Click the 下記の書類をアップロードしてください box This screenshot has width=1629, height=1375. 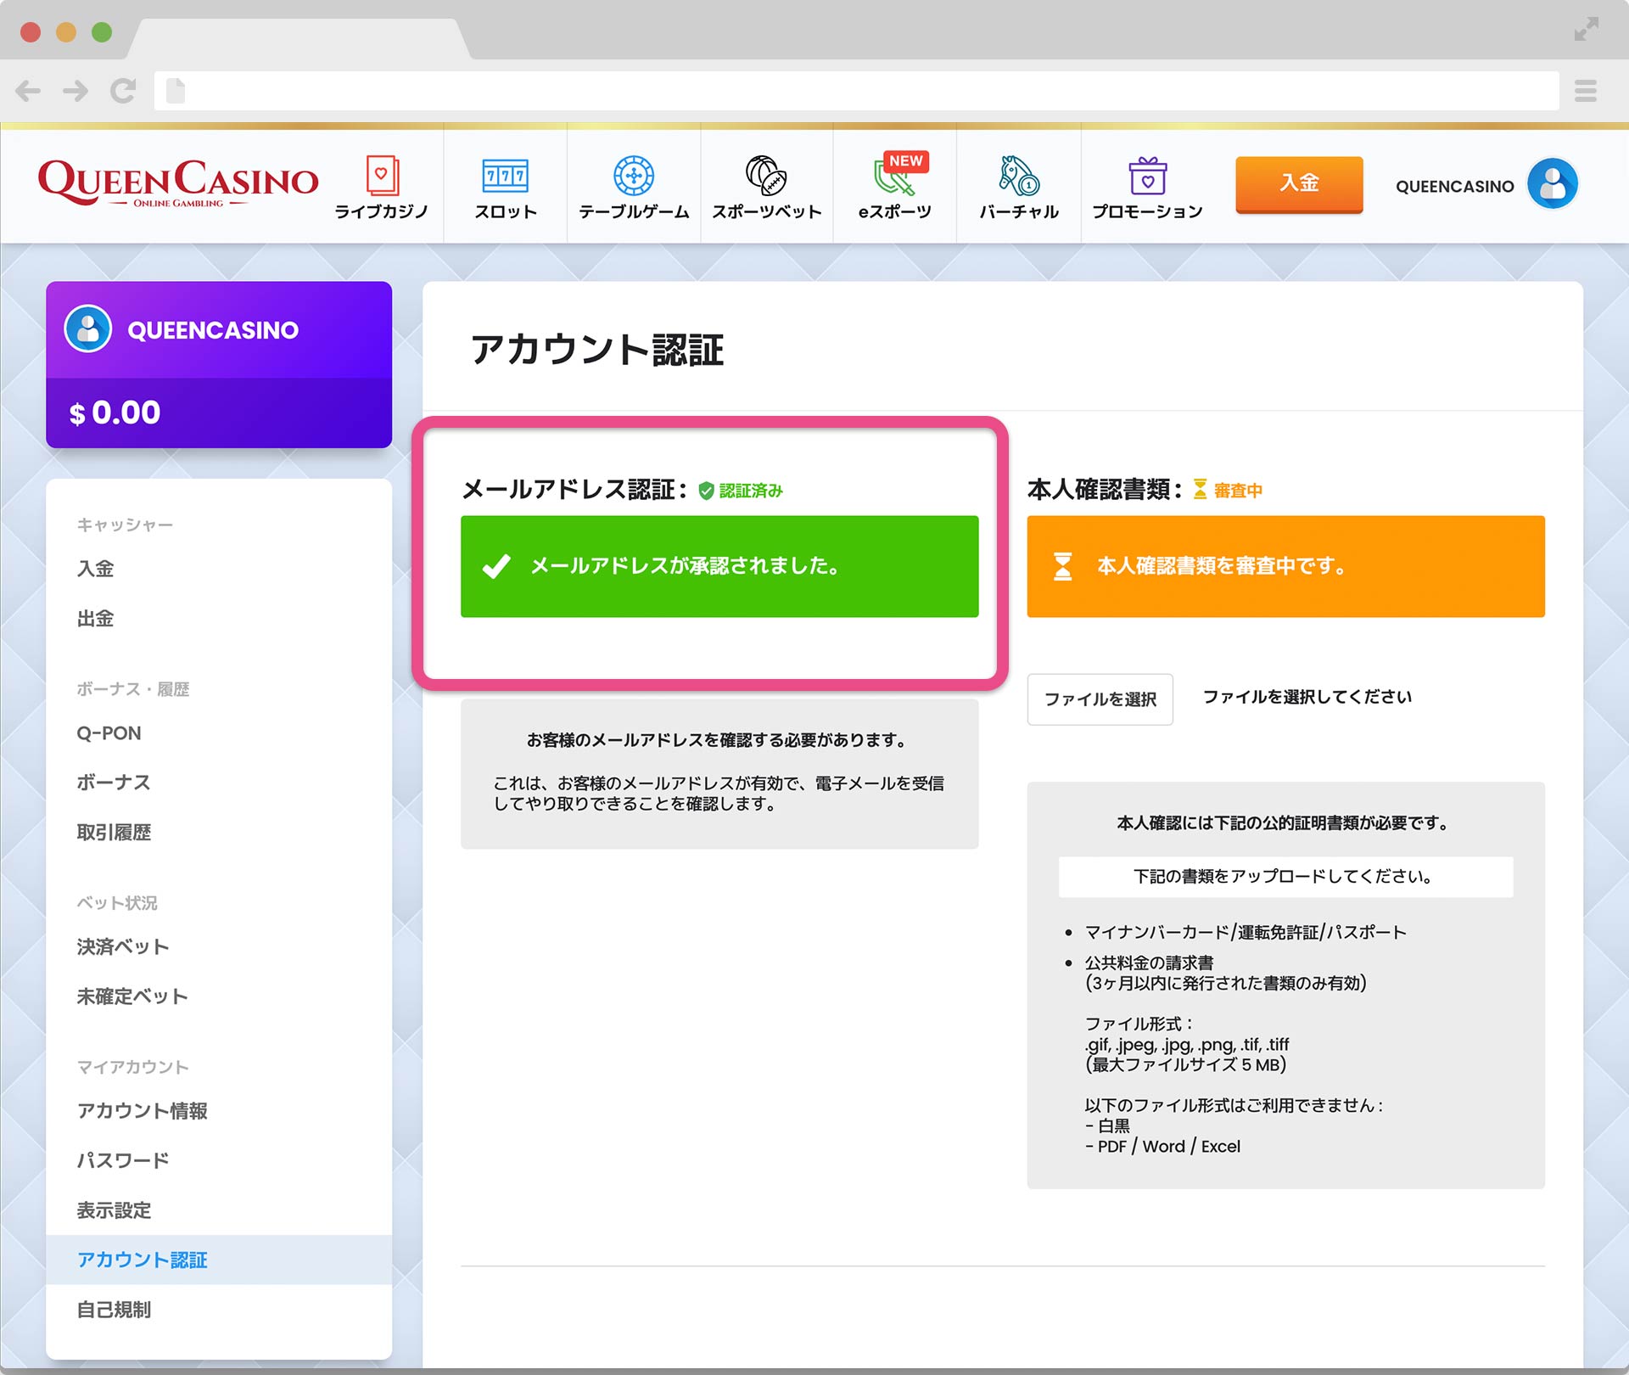click(1285, 877)
